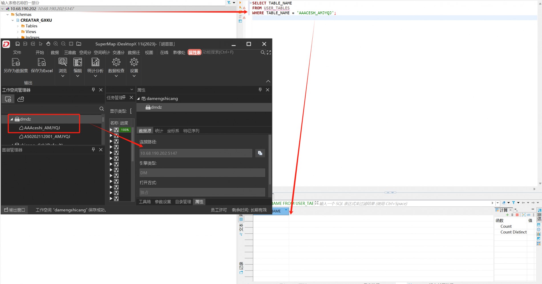Expand the Tables folder in database tree

tap(18, 26)
